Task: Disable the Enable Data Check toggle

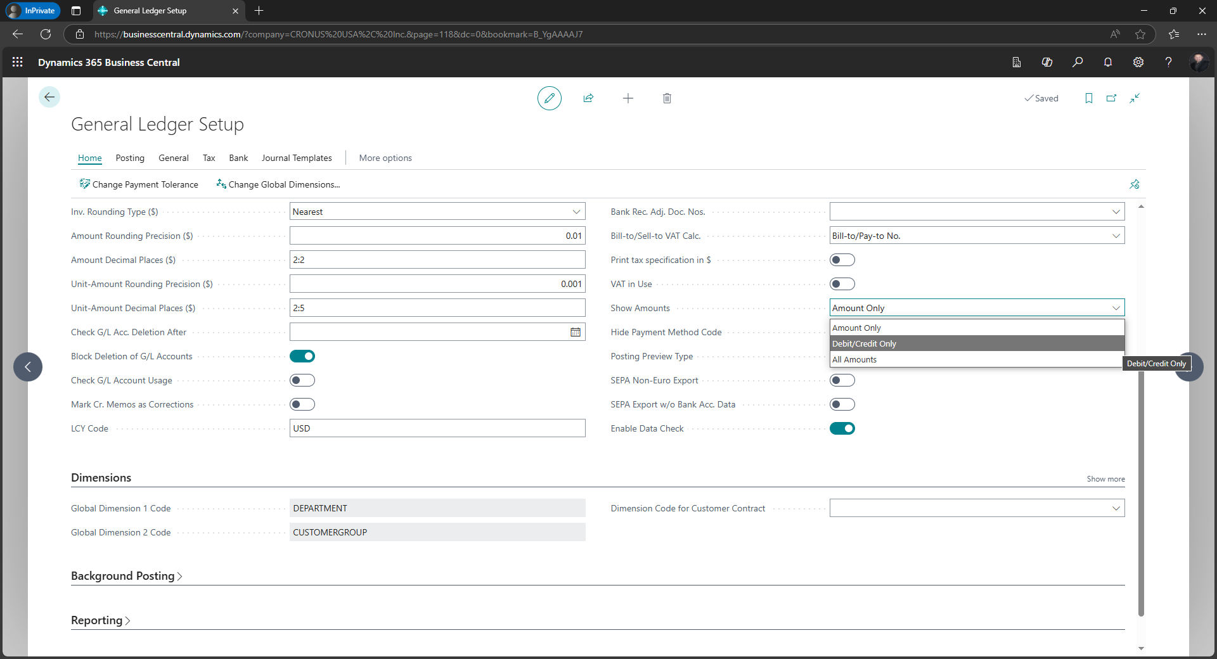Action: tap(842, 428)
